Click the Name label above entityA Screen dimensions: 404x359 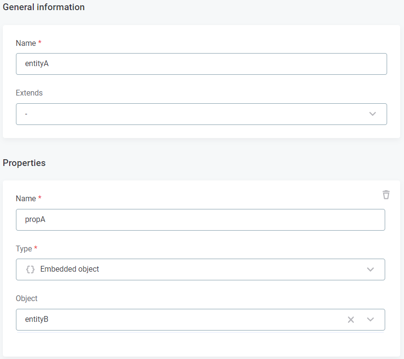click(26, 43)
